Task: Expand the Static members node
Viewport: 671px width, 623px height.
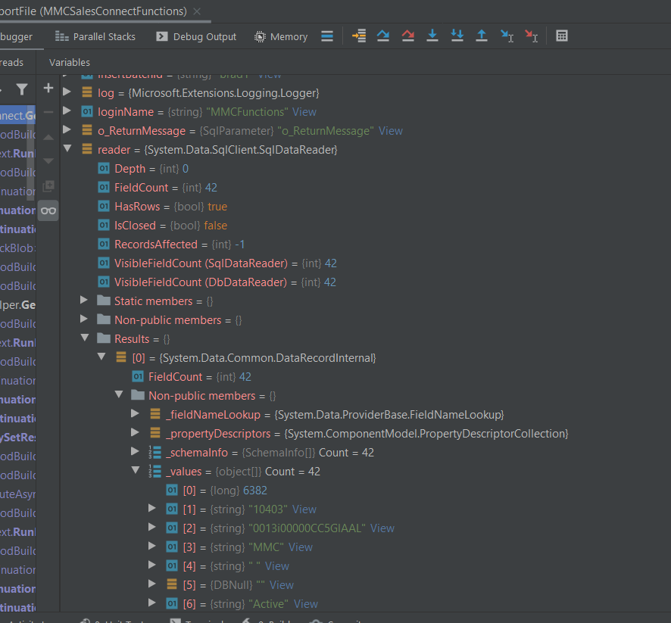Action: pos(84,301)
